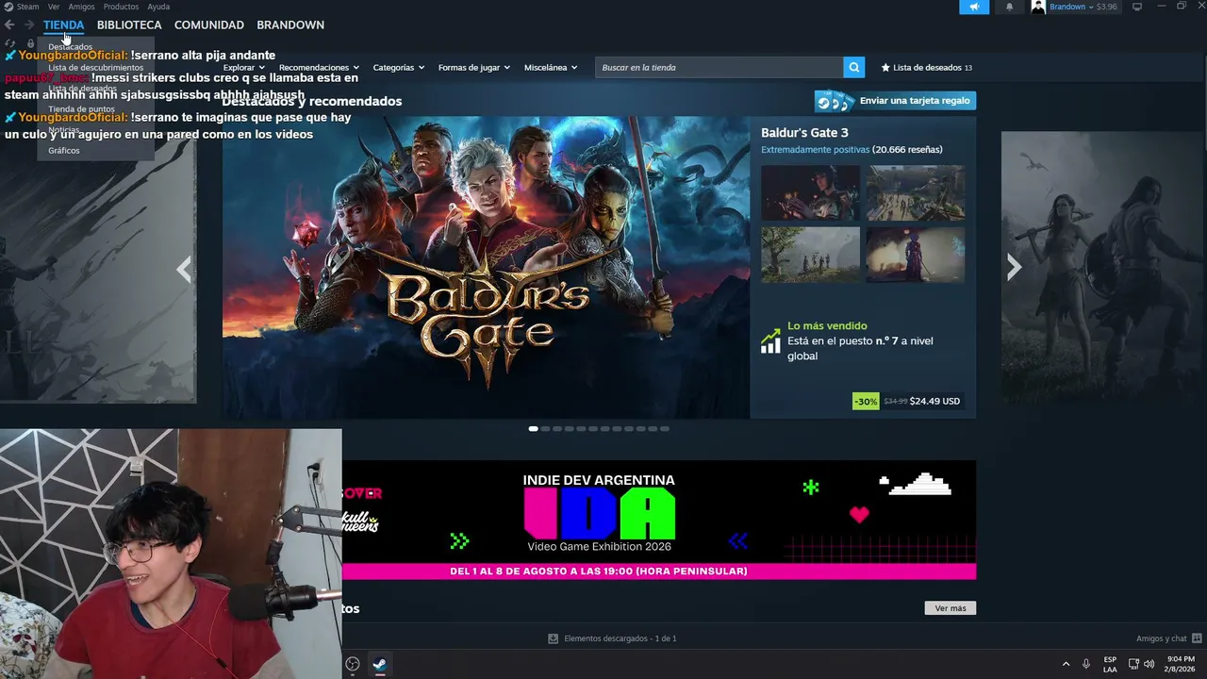Show hidden system tray icons
1207x679 pixels.
pyautogui.click(x=1066, y=664)
